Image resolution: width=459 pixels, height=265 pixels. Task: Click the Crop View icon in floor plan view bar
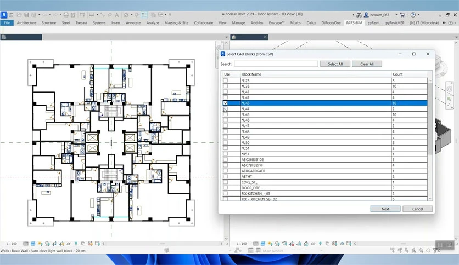click(54, 244)
